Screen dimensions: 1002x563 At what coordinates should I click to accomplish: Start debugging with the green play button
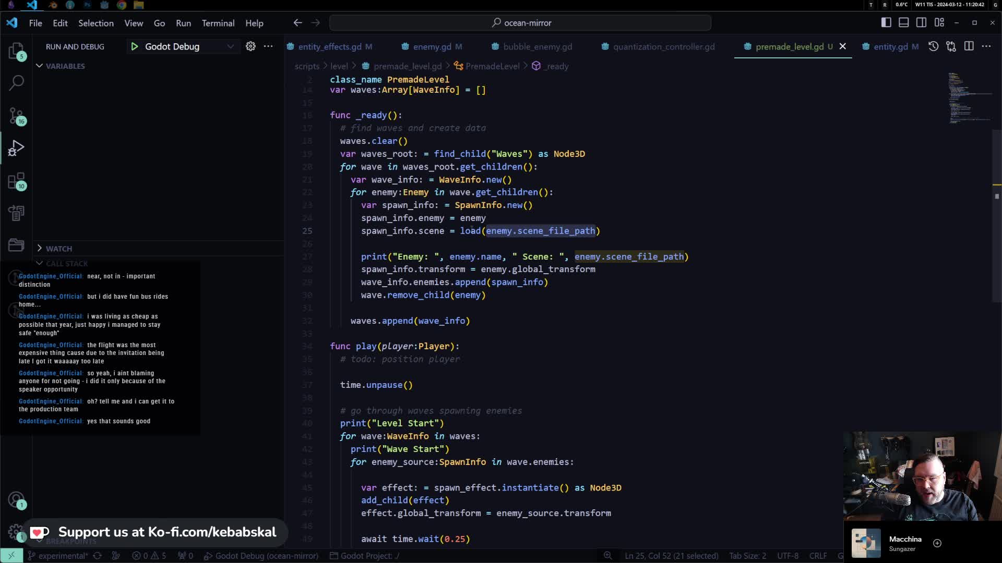pos(134,46)
